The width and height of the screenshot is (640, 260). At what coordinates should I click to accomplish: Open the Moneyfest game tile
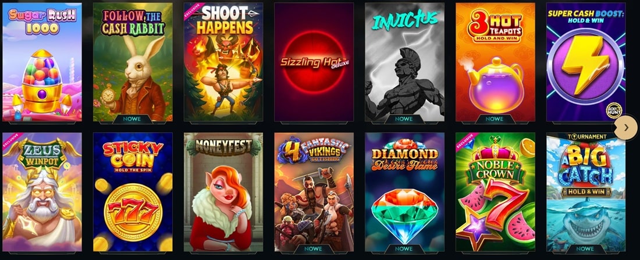point(223,192)
